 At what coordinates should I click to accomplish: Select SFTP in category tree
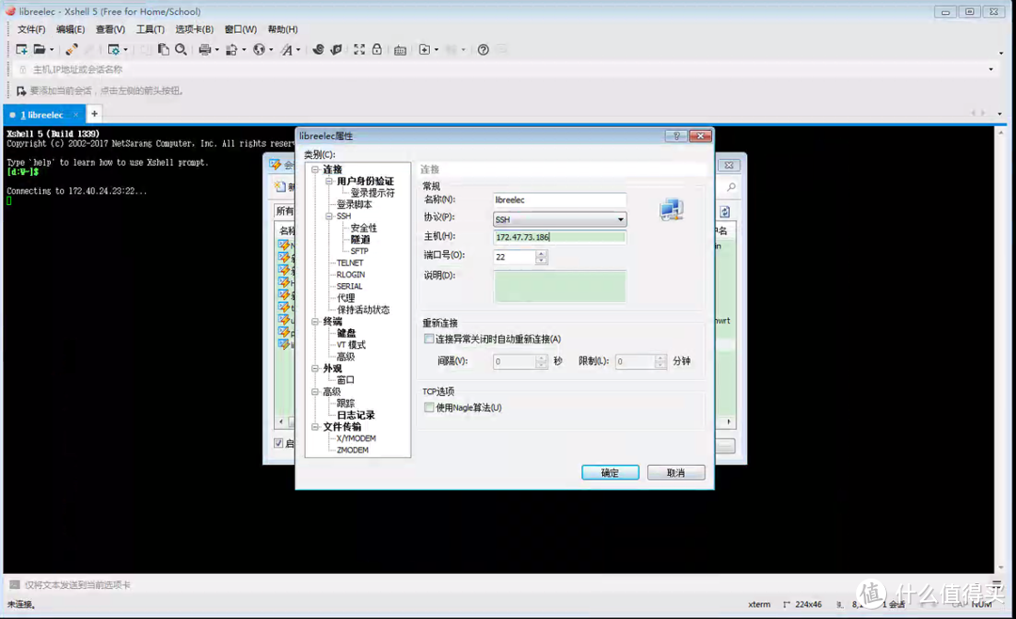click(359, 251)
